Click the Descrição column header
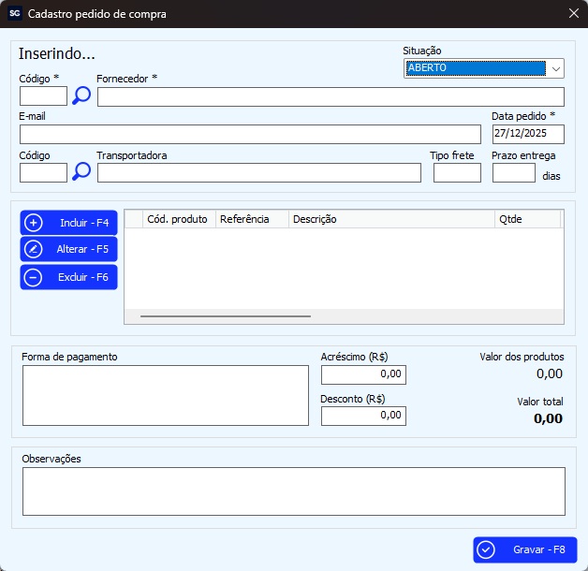This screenshot has height=571, width=588. pyautogui.click(x=390, y=219)
